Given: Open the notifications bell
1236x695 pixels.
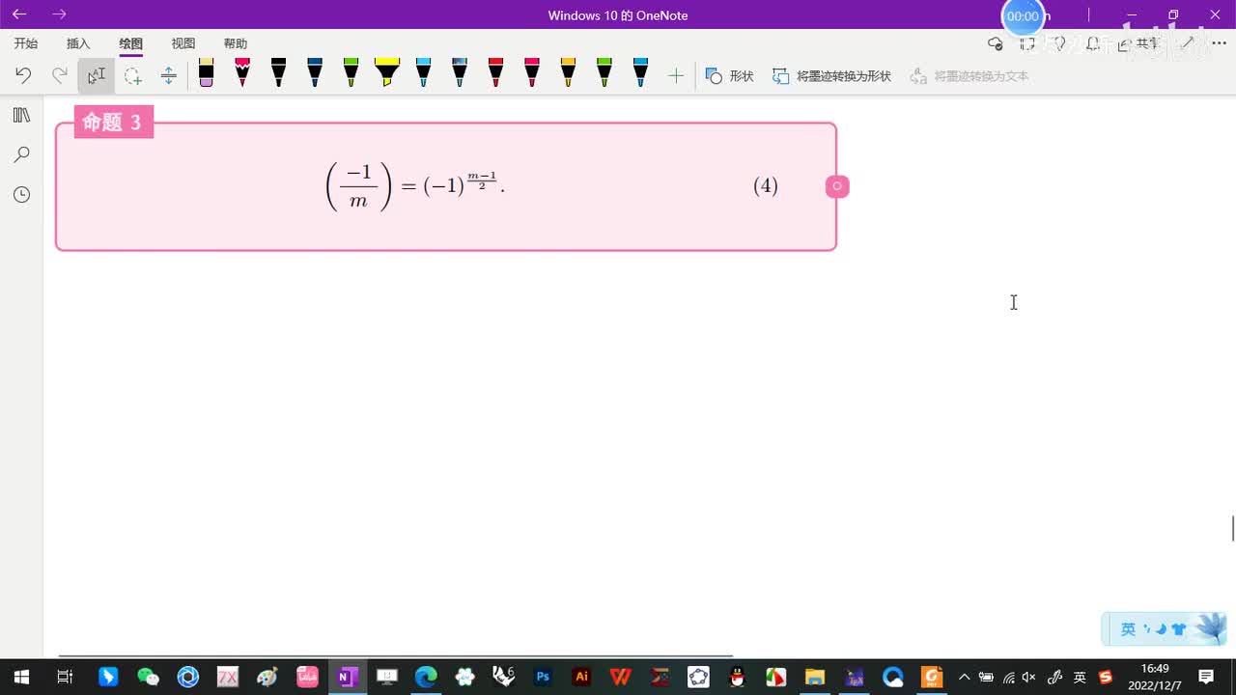Looking at the screenshot, I should click(1093, 43).
